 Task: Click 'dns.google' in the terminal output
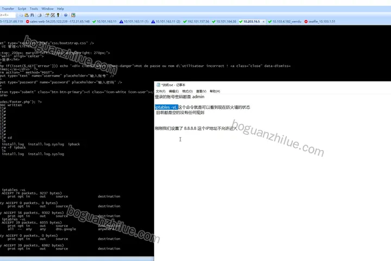click(66, 229)
